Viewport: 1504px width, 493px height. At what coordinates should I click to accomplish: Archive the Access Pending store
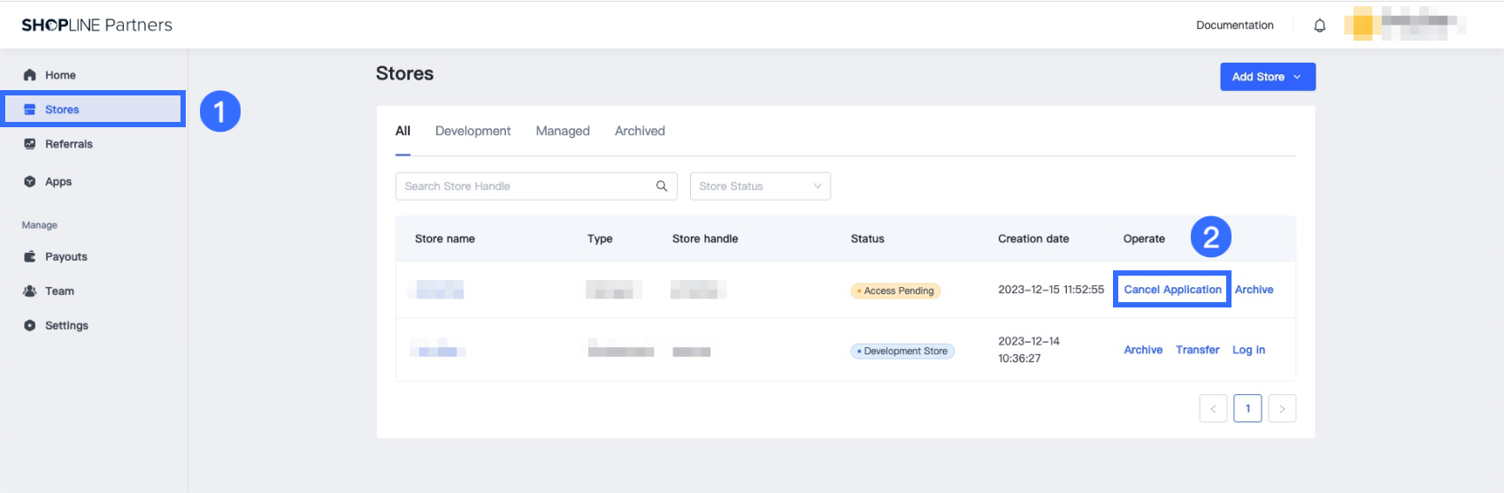[x=1254, y=290]
